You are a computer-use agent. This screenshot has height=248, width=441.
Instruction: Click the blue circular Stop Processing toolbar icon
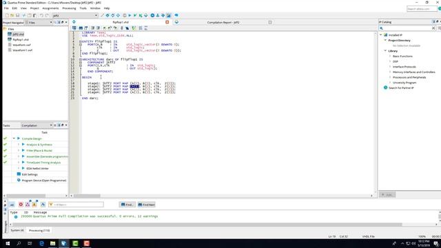[x=152, y=15]
